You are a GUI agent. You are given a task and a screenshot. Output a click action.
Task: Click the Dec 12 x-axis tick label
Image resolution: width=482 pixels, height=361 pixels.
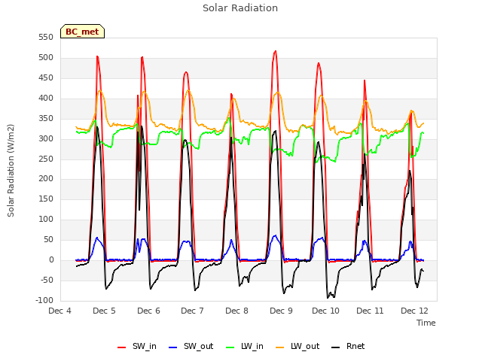(414, 311)
